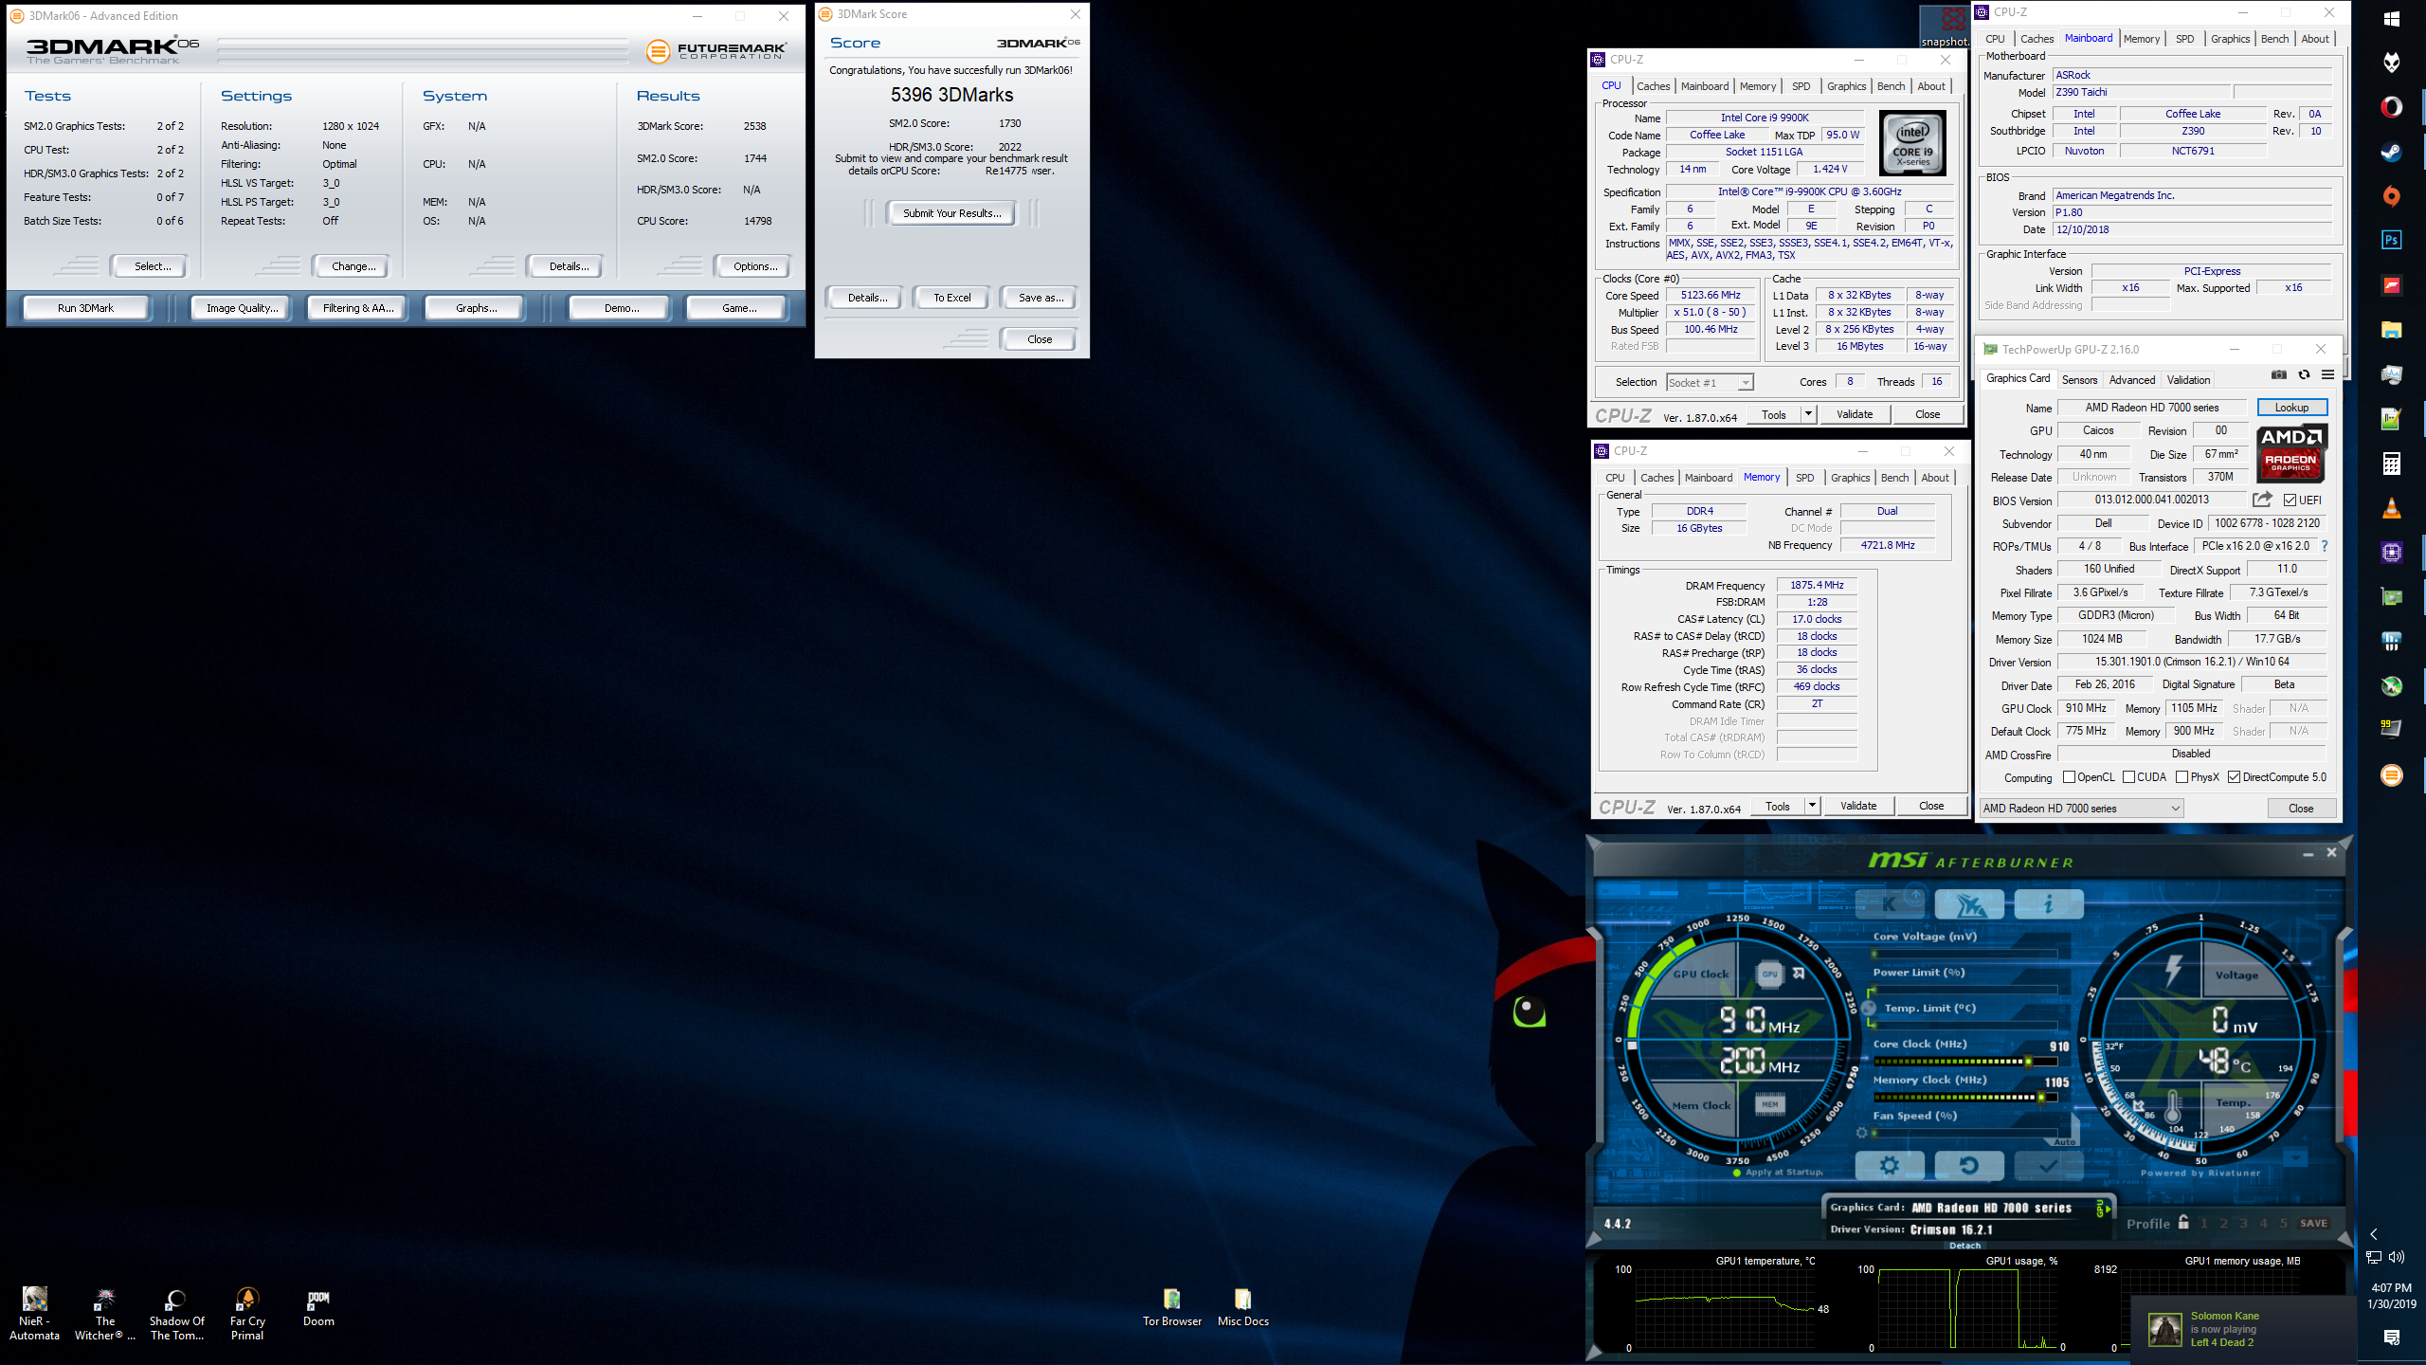Open CPU-Z Socket #1 selection dropdown
The image size is (2426, 1365).
1710,383
